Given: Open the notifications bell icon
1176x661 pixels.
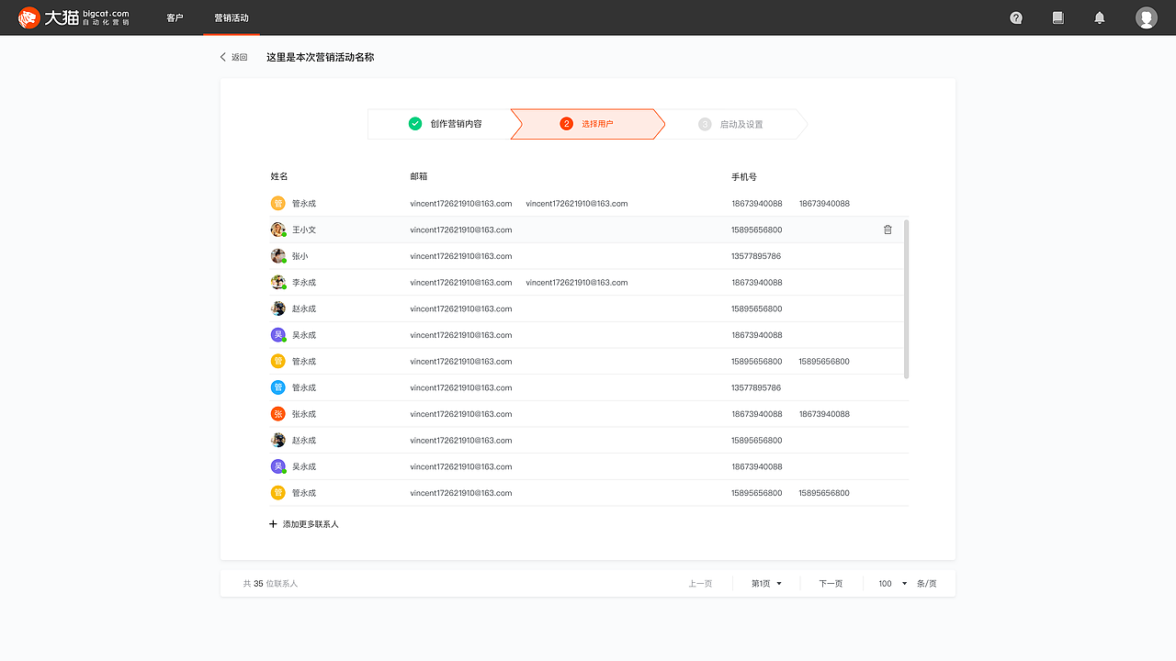Looking at the screenshot, I should [1100, 17].
